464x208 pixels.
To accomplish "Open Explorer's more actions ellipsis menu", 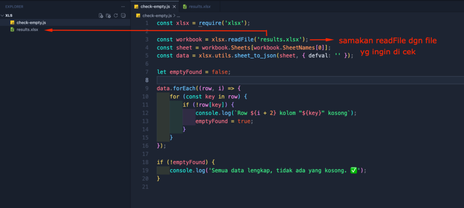I will click(x=123, y=7).
